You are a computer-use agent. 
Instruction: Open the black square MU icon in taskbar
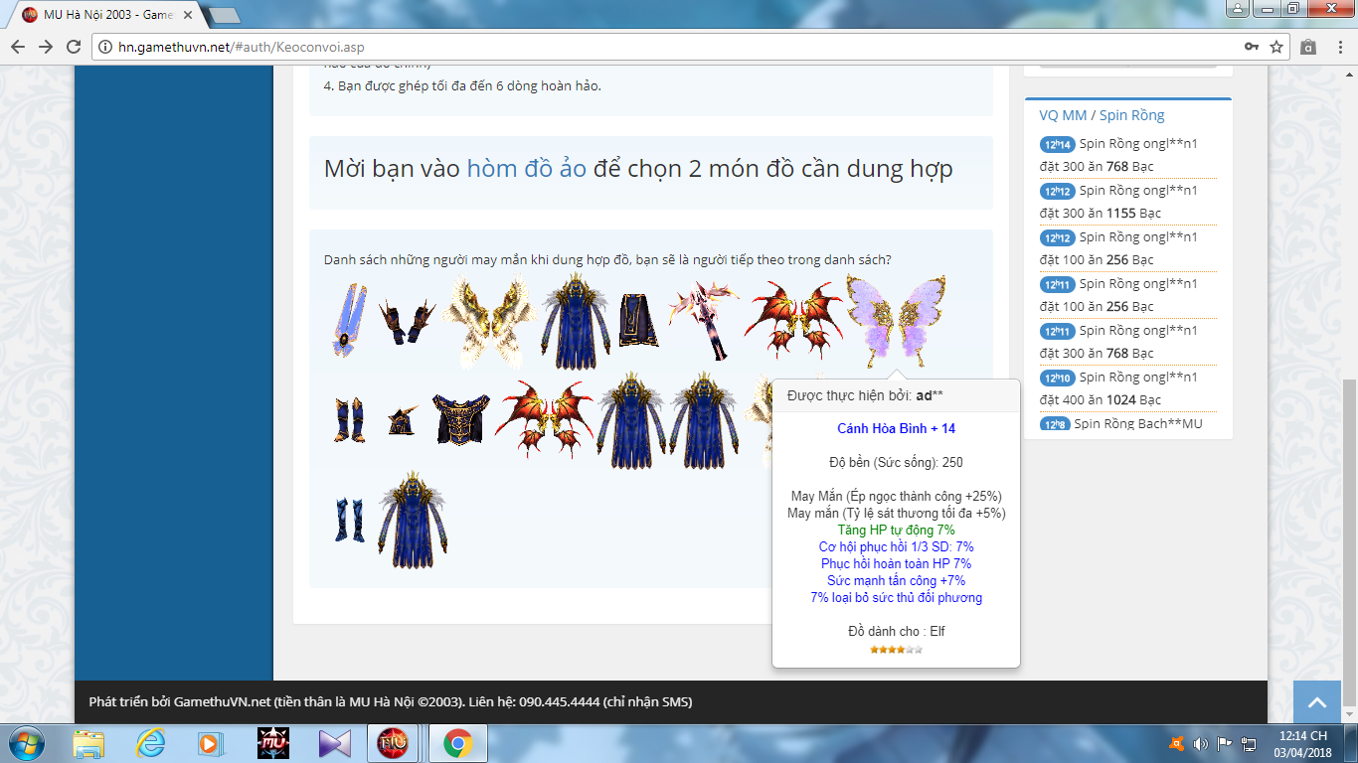click(x=273, y=743)
